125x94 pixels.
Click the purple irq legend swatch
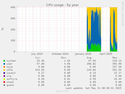pyautogui.click(x=4, y=76)
